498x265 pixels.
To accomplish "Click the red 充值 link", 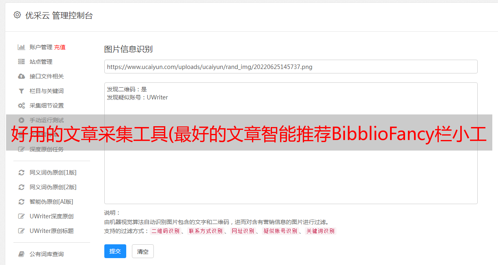I will point(60,47).
